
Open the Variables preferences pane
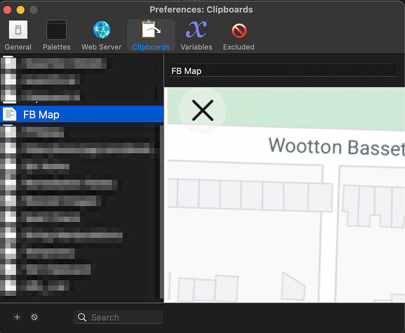196,35
